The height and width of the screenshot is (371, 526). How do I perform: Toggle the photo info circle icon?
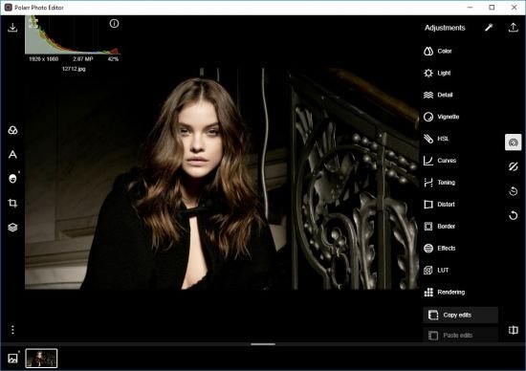114,24
